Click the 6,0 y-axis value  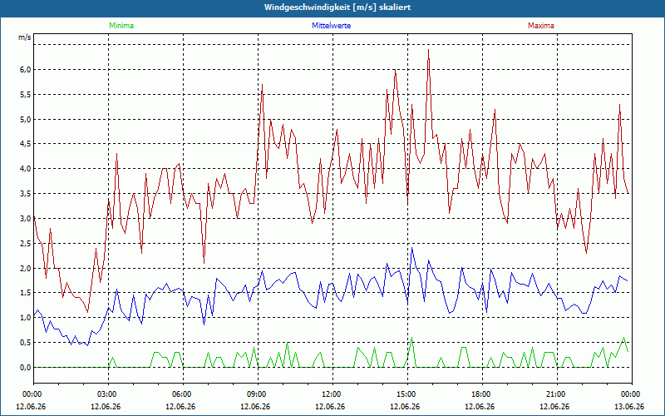(25, 70)
